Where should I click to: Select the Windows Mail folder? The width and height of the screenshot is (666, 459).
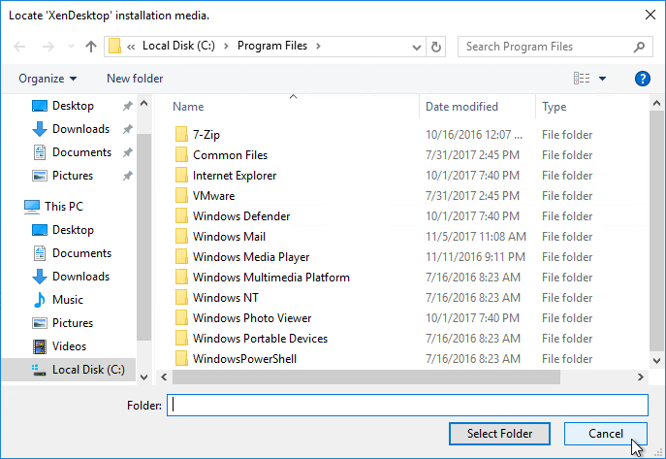[229, 237]
